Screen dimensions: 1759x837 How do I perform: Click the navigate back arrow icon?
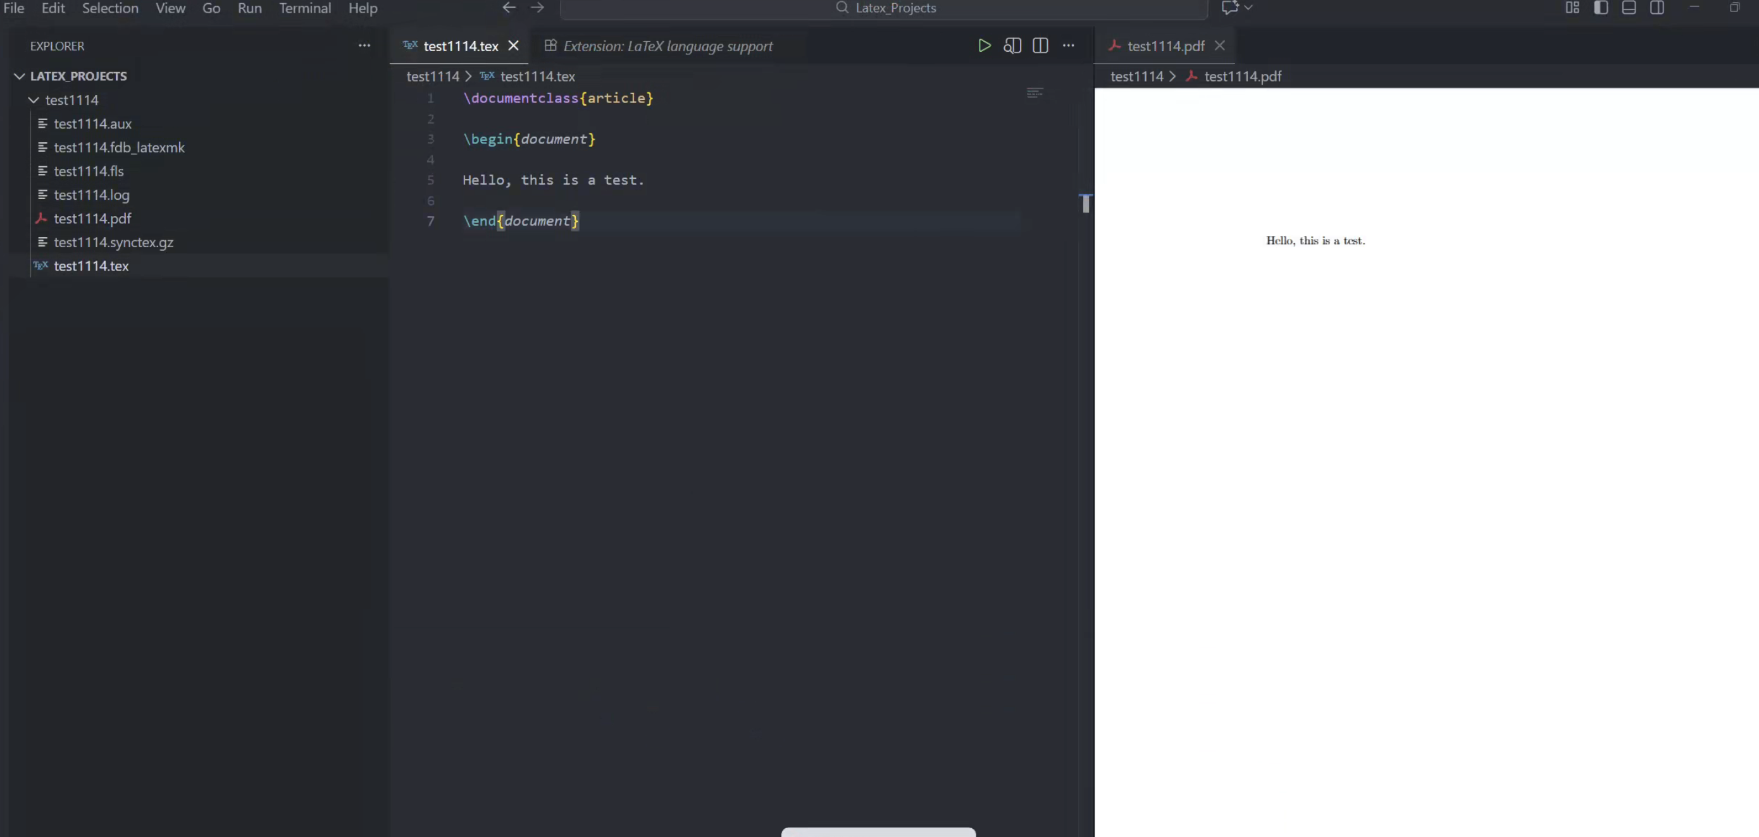[509, 8]
